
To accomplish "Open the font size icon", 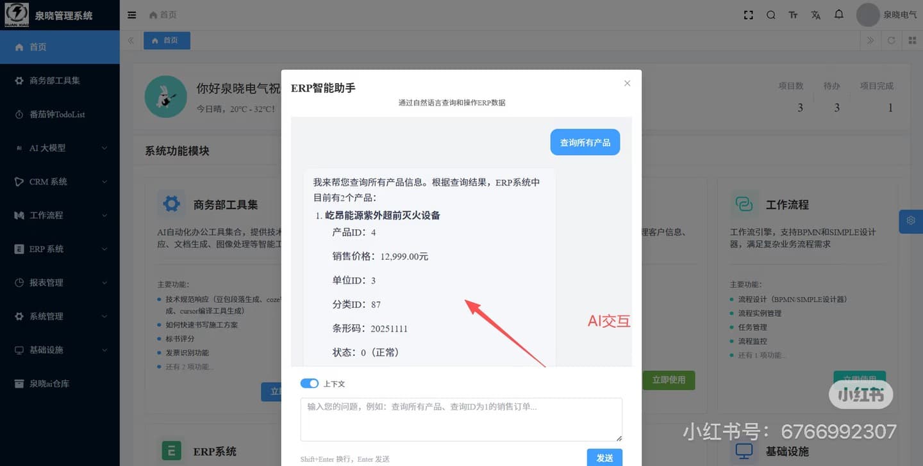I will (794, 15).
